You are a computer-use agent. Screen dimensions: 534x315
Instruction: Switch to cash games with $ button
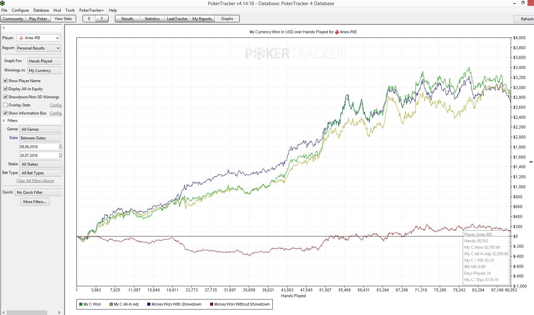(89, 19)
